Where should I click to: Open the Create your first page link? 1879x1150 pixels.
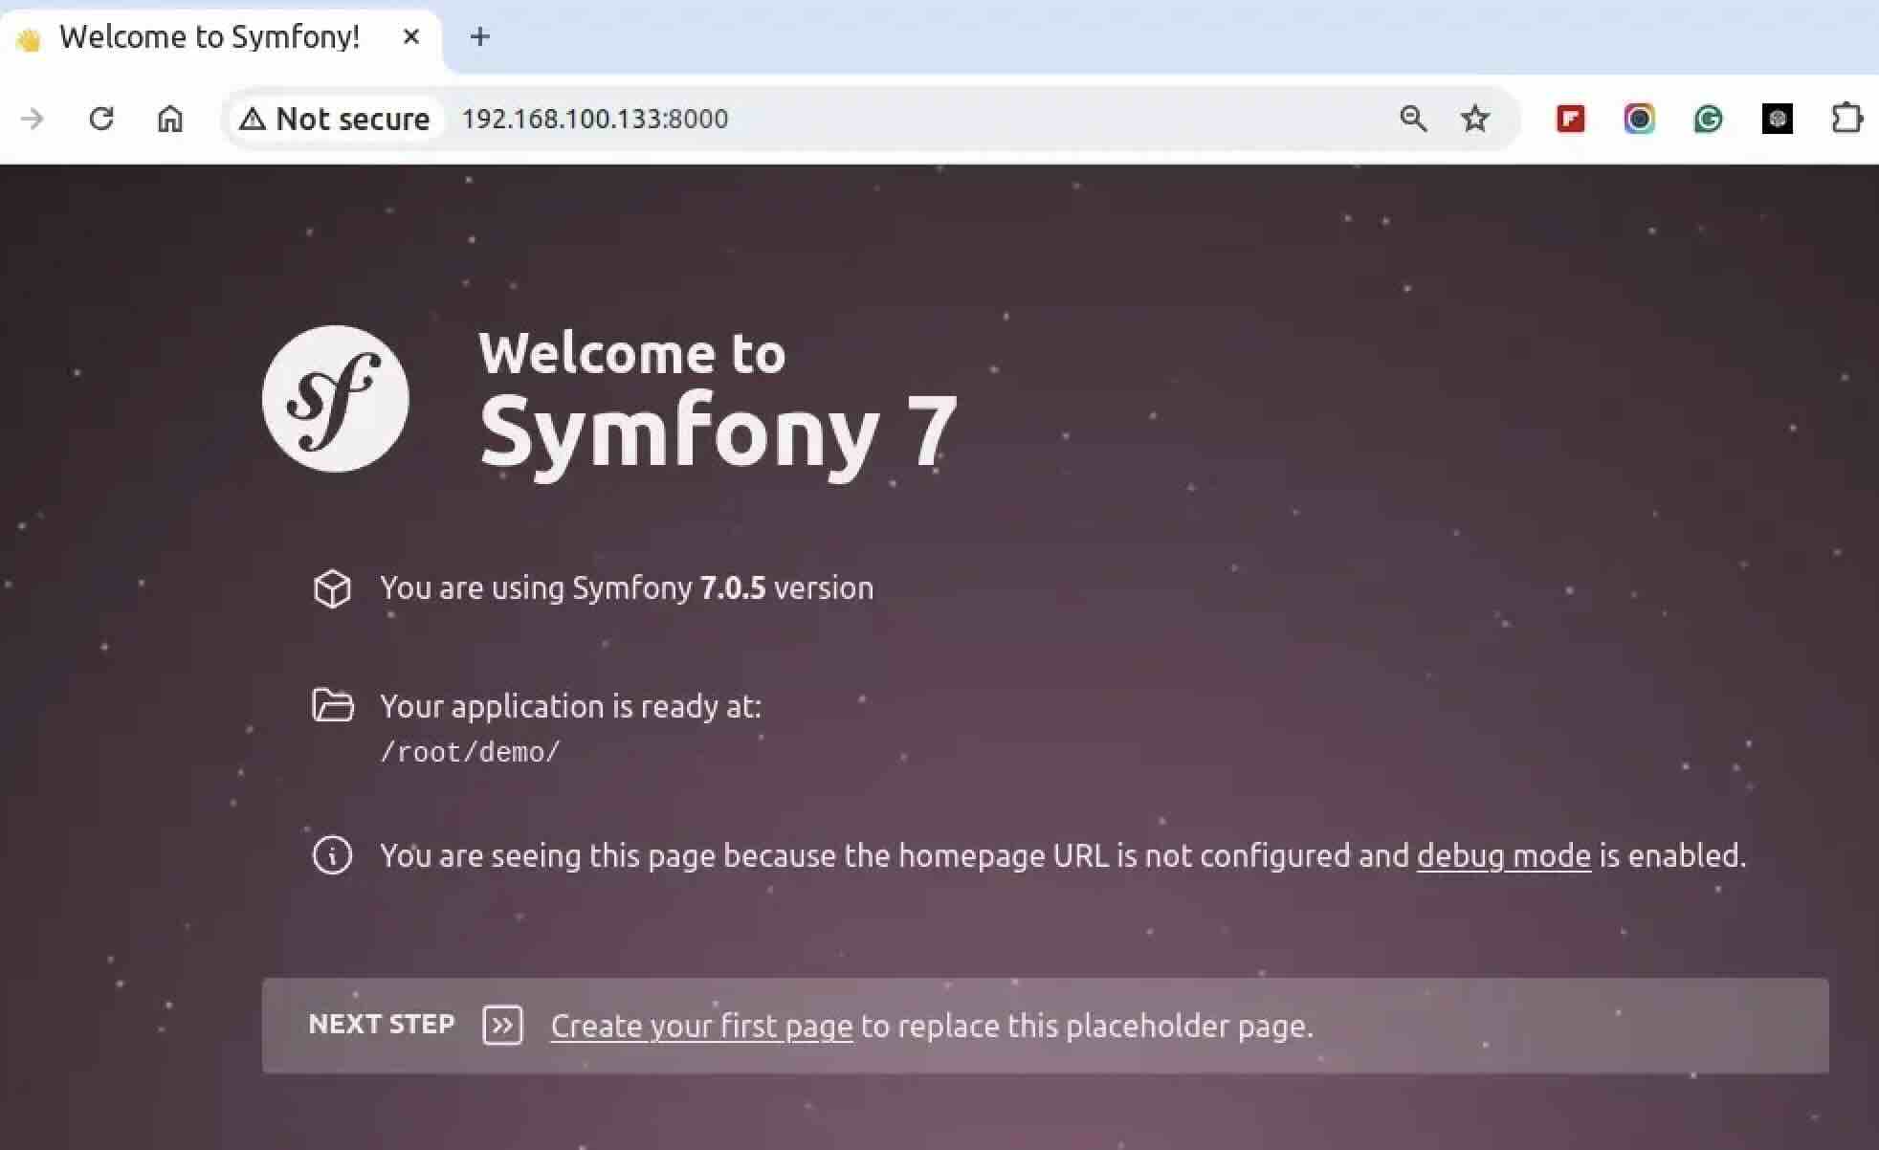(x=701, y=1026)
